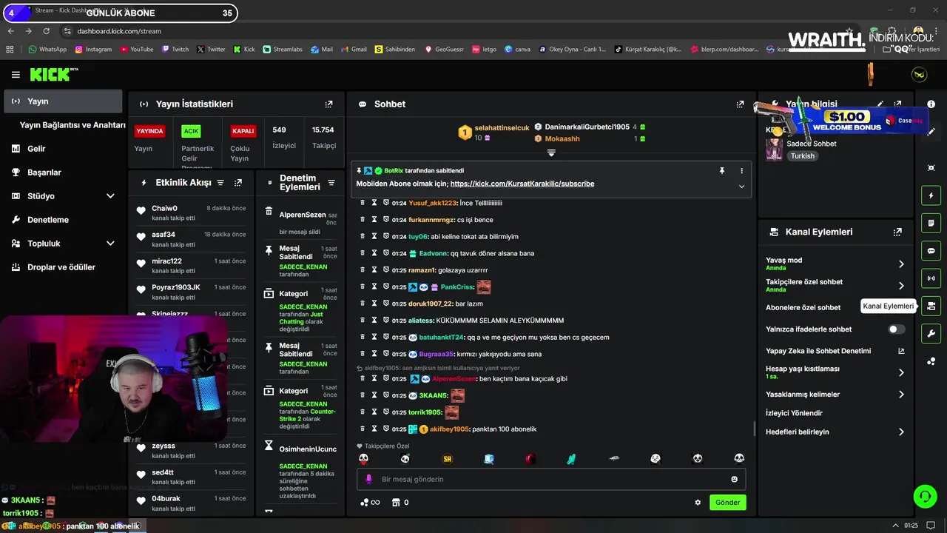
Task: Toggle Yalnızca ifadelerle sohbet switch
Action: coord(896,329)
